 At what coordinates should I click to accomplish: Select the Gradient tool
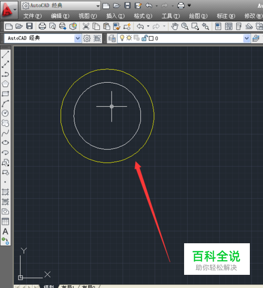[x=5, y=202]
